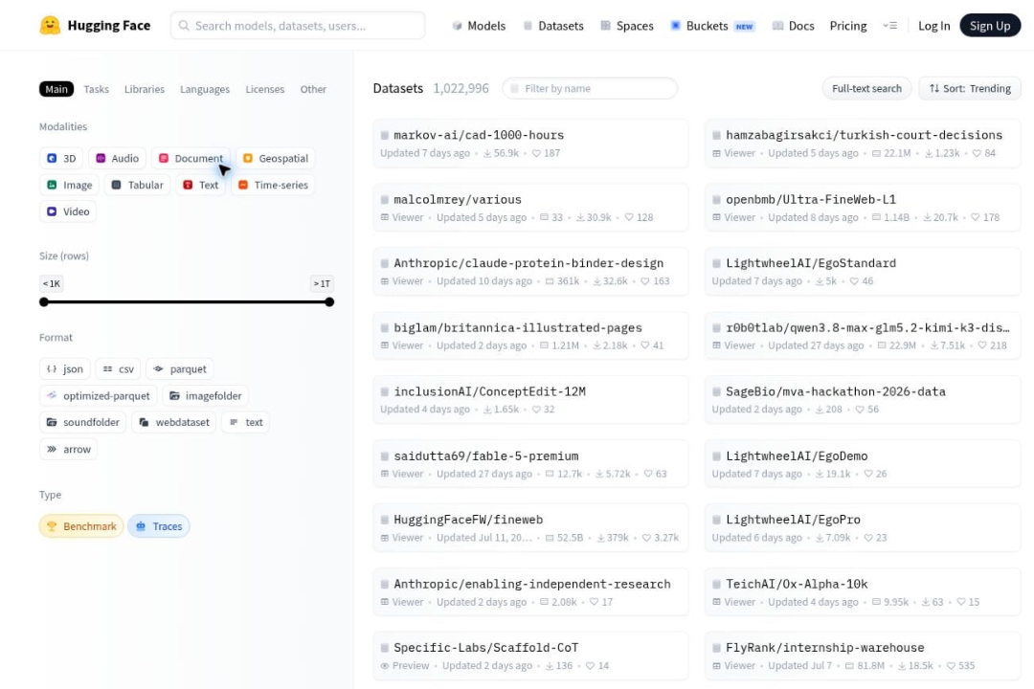Image resolution: width=1034 pixels, height=689 pixels.
Task: Click the left size slider handle
Action: click(44, 302)
